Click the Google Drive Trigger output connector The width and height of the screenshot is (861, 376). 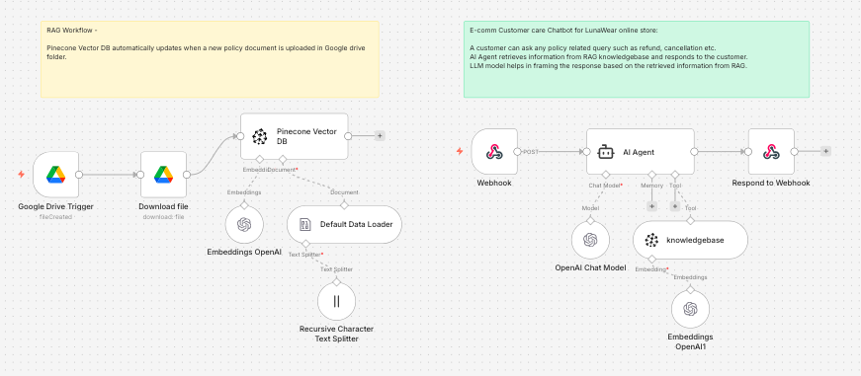[x=79, y=175]
